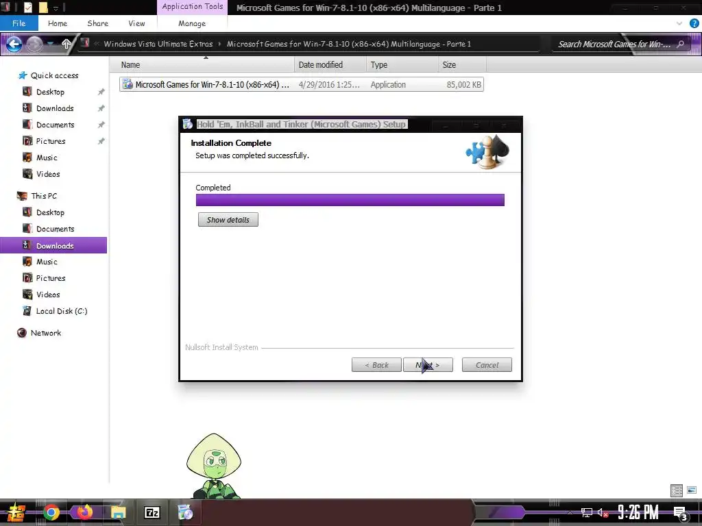Open Videos under This PC
Screen dimensions: 702x526
coord(48,295)
